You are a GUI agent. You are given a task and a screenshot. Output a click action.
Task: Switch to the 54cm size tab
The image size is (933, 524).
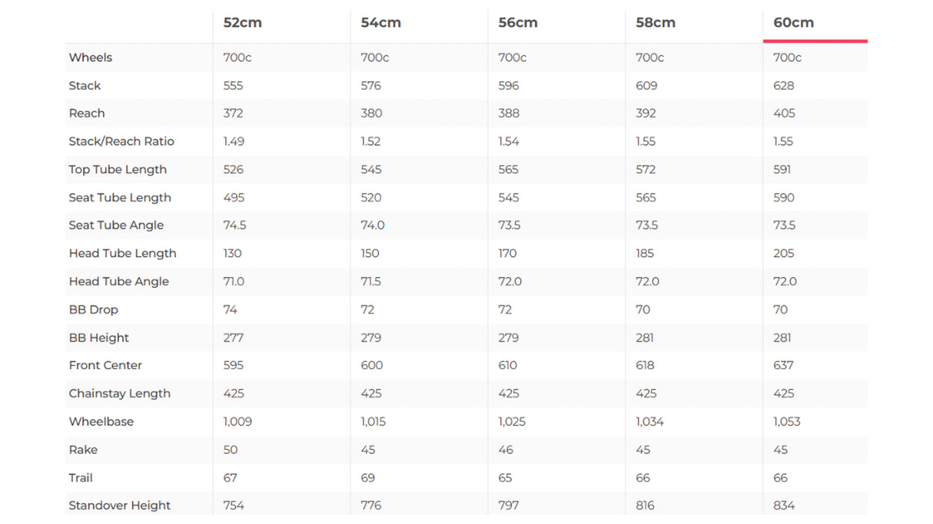380,23
